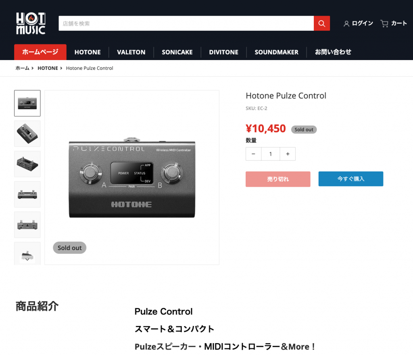Select the fourth side-view thumbnail

pos(27,194)
